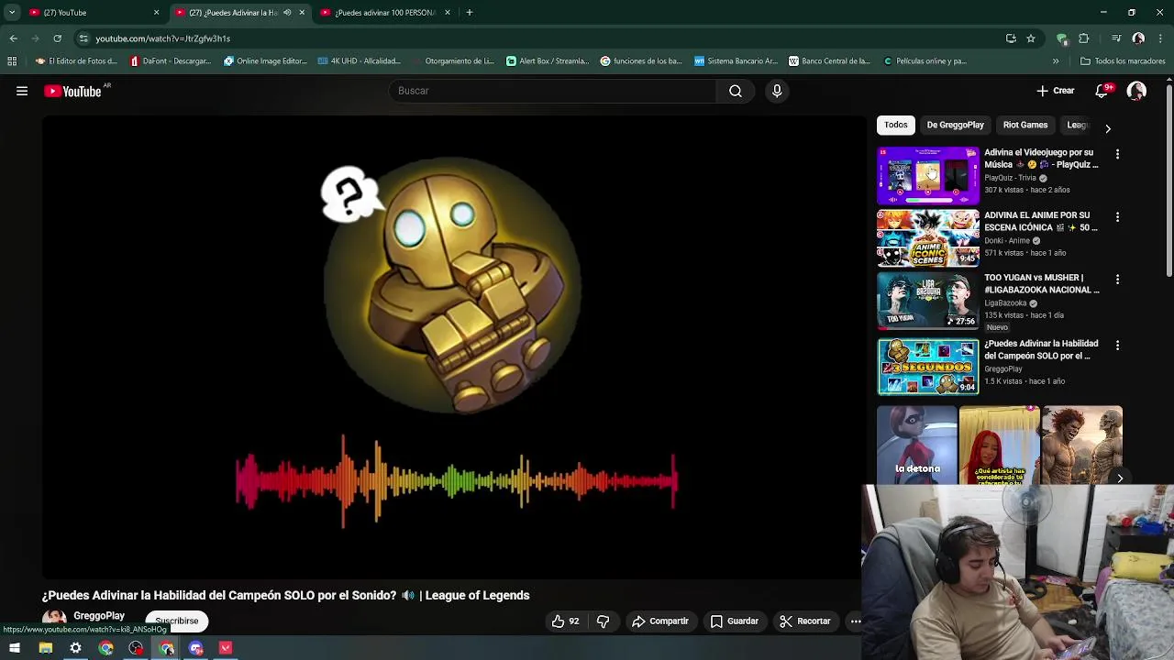The width and height of the screenshot is (1174, 660).
Task: Close the current ¿Puedes Adivinar la Ha tab
Action: tap(302, 13)
